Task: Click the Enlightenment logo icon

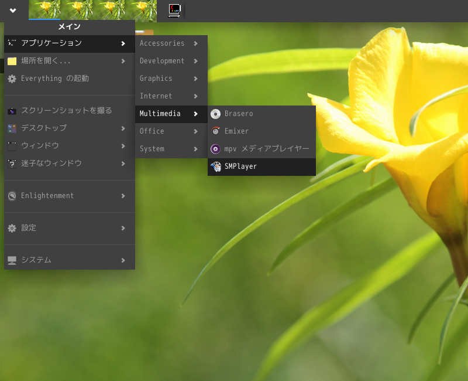Action: click(x=12, y=196)
